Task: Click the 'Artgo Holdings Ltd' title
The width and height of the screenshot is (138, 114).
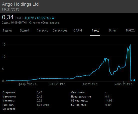Action: [x=20, y=4]
